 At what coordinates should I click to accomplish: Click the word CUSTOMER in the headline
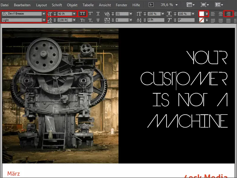click(x=184, y=79)
